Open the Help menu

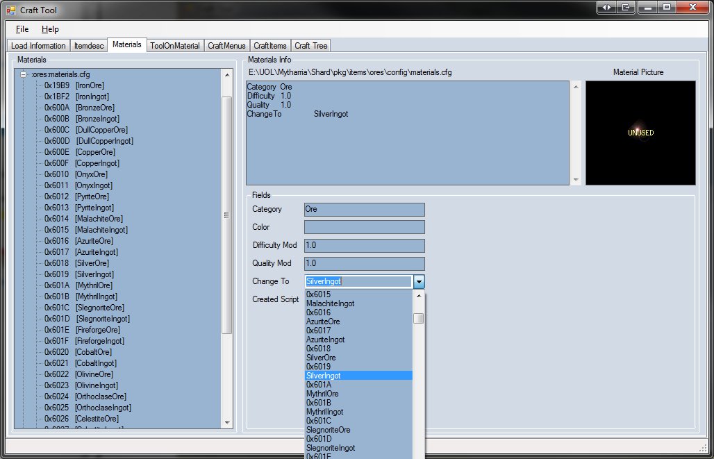[50, 29]
